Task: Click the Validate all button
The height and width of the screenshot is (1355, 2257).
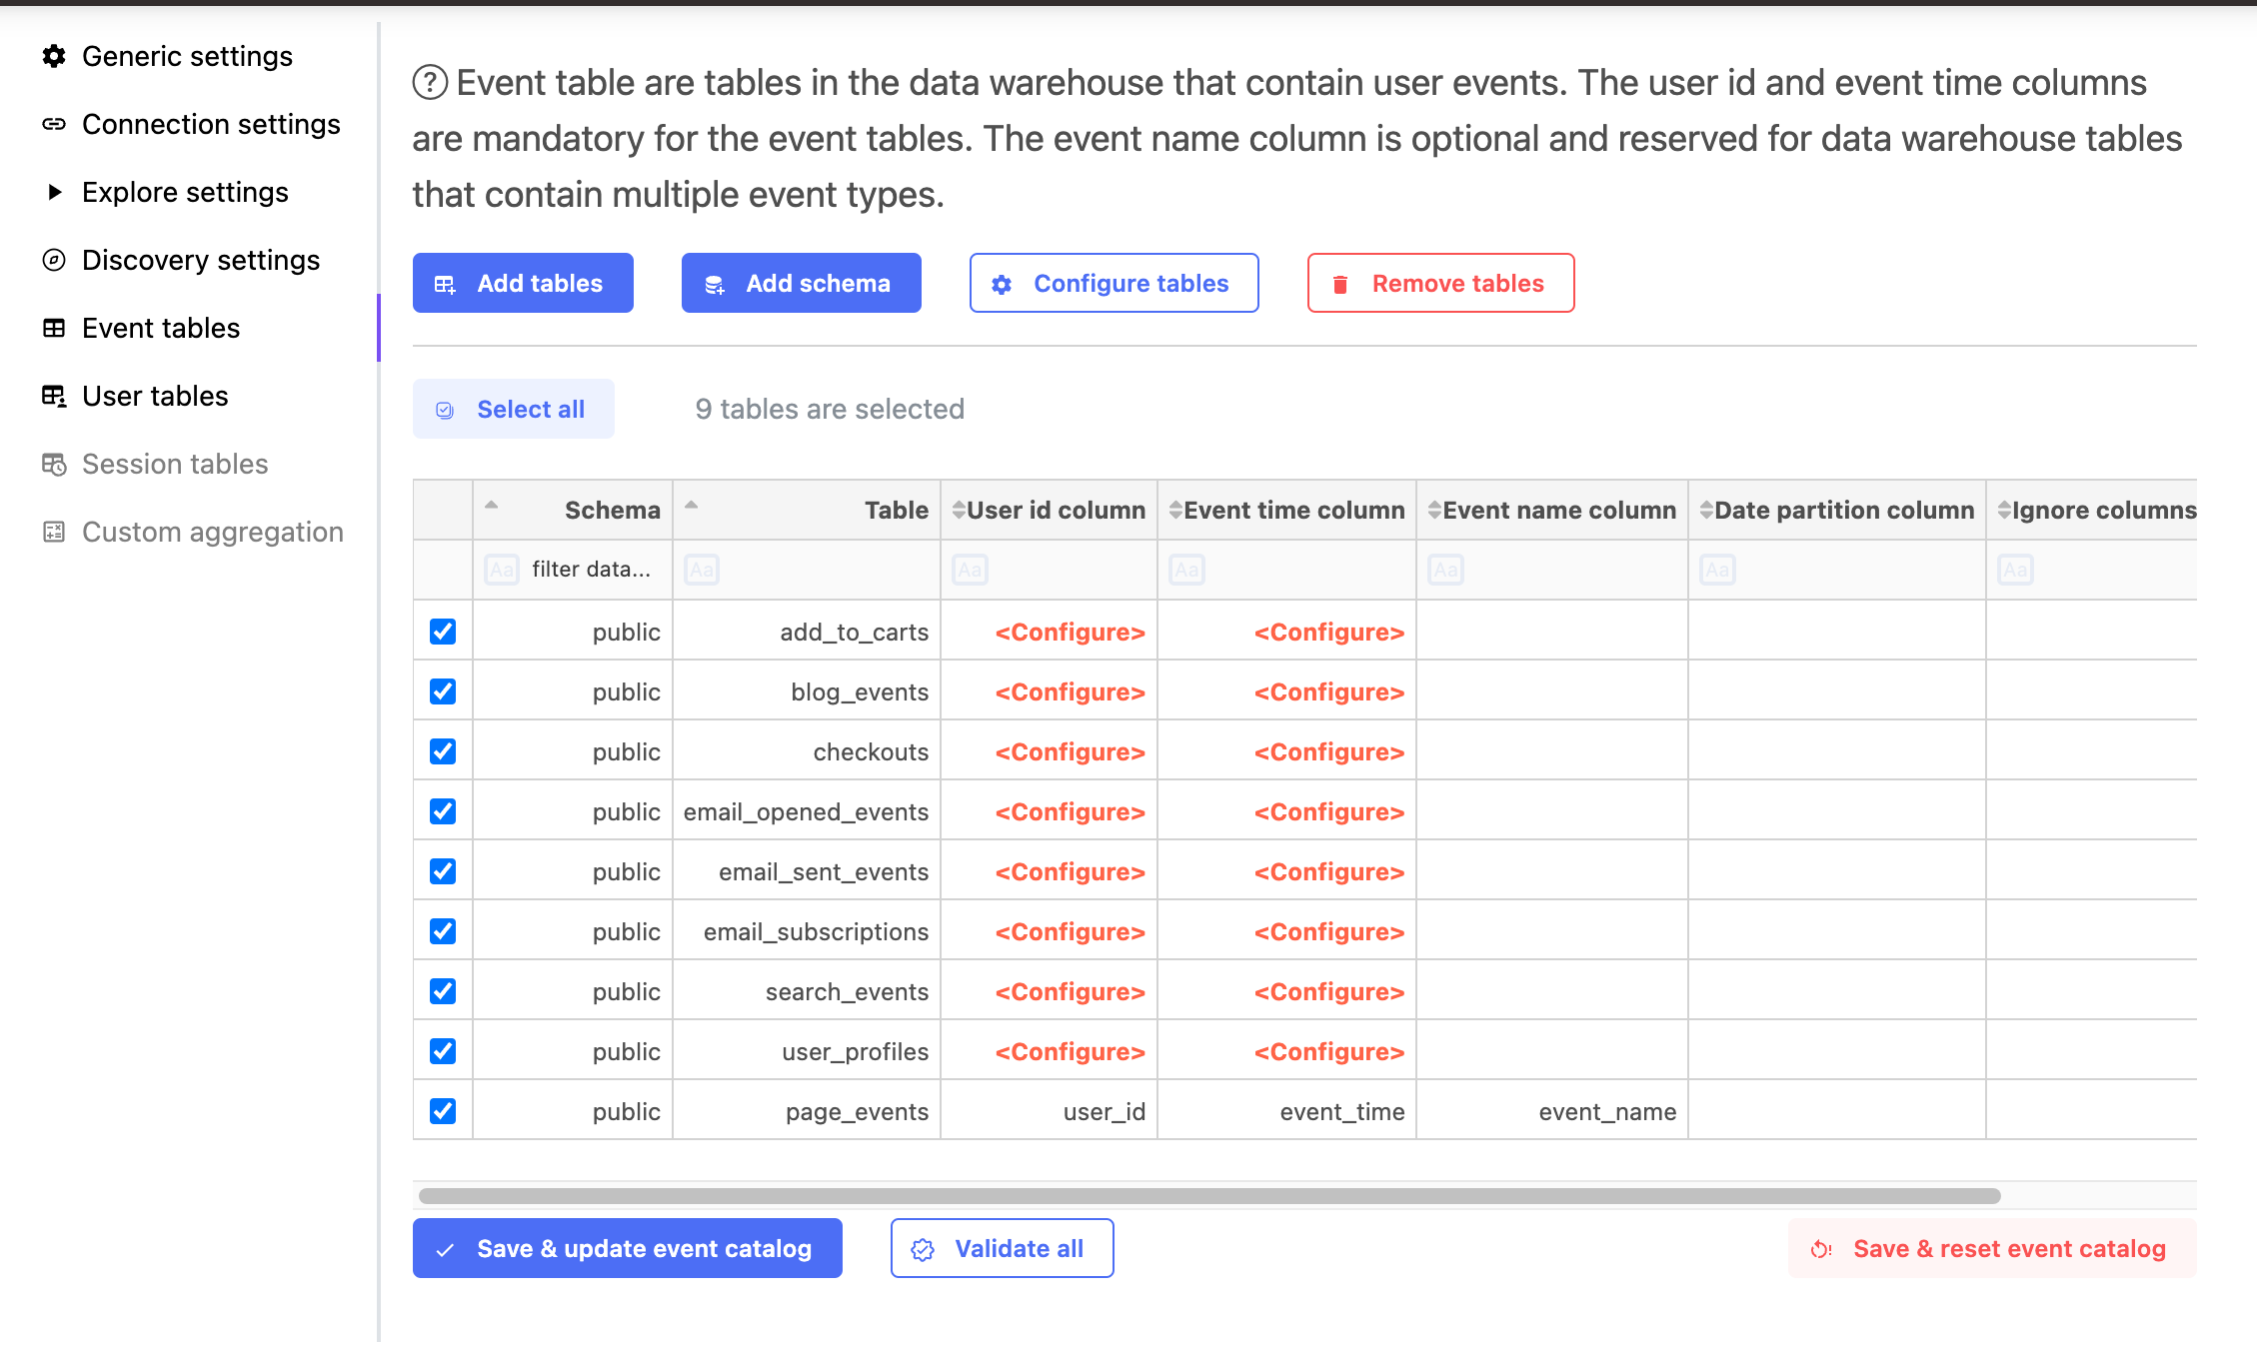Action: (1002, 1248)
